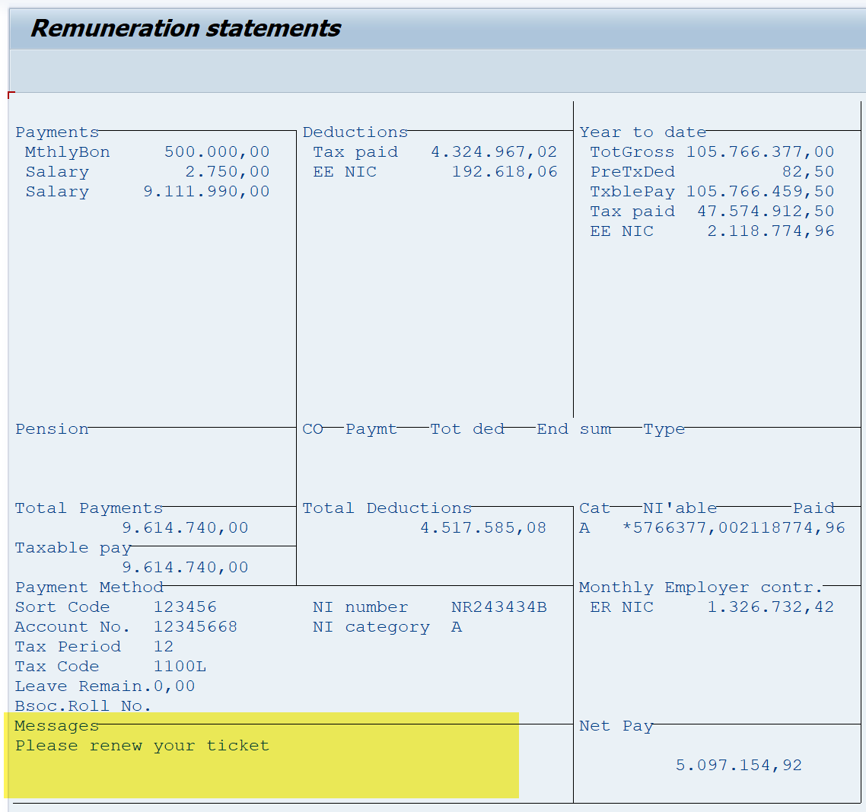This screenshot has width=866, height=812.
Task: Select Taxable pay amount 9.614.740,00
Action: (185, 568)
